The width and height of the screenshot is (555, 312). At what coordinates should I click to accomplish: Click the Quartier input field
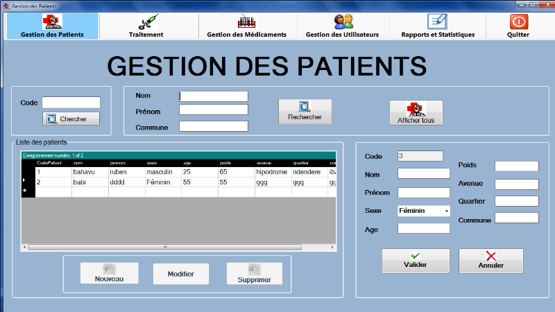pyautogui.click(x=517, y=201)
